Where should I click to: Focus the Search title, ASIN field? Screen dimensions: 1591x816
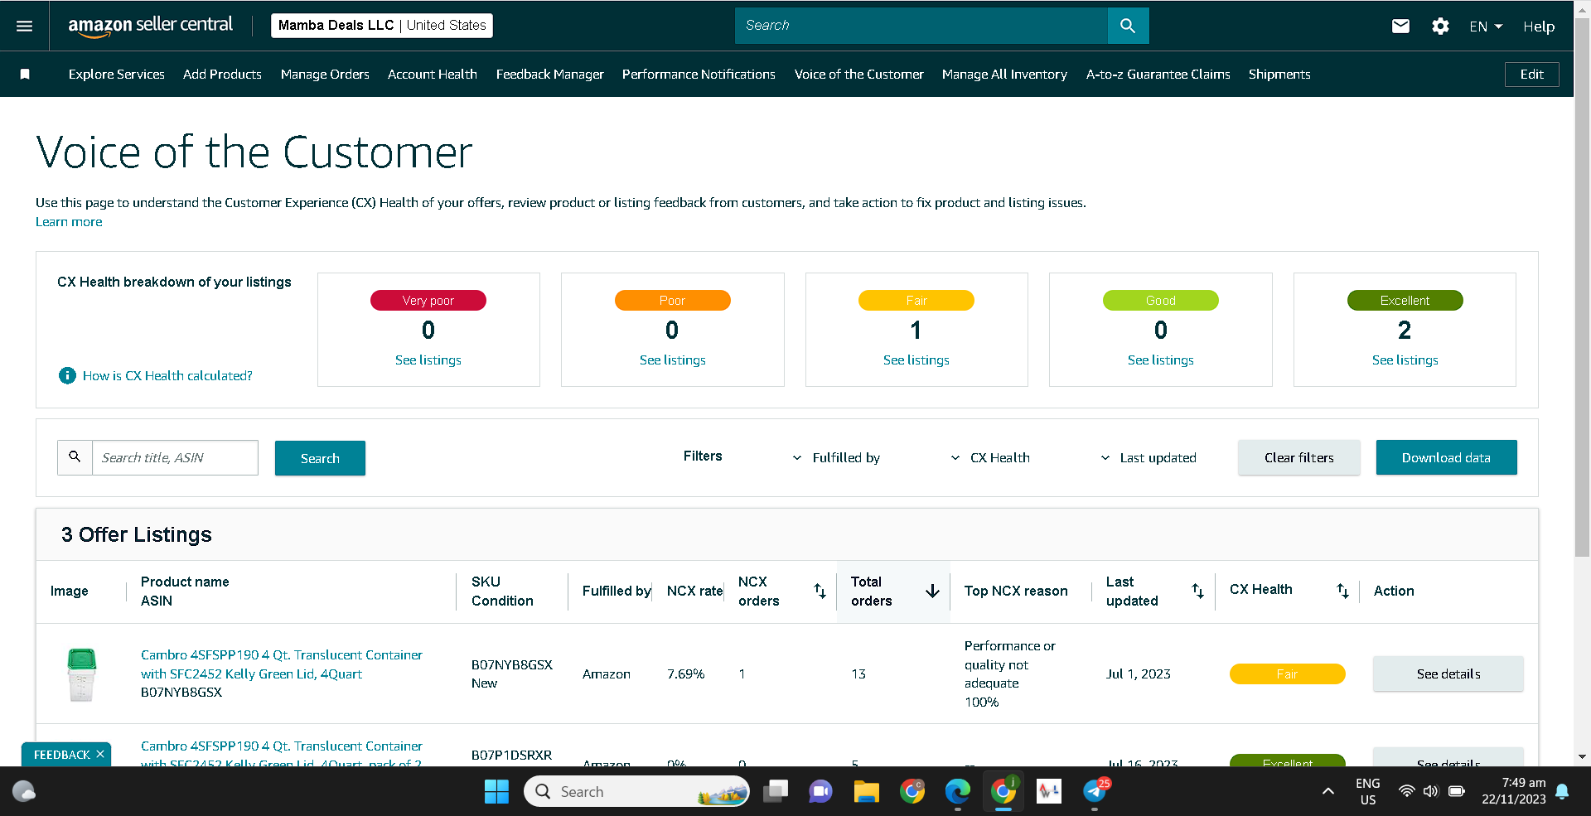click(x=175, y=457)
